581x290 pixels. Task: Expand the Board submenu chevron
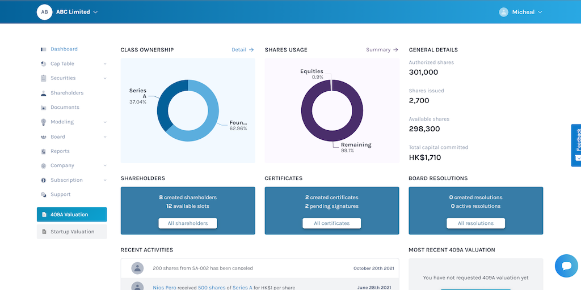tap(105, 137)
